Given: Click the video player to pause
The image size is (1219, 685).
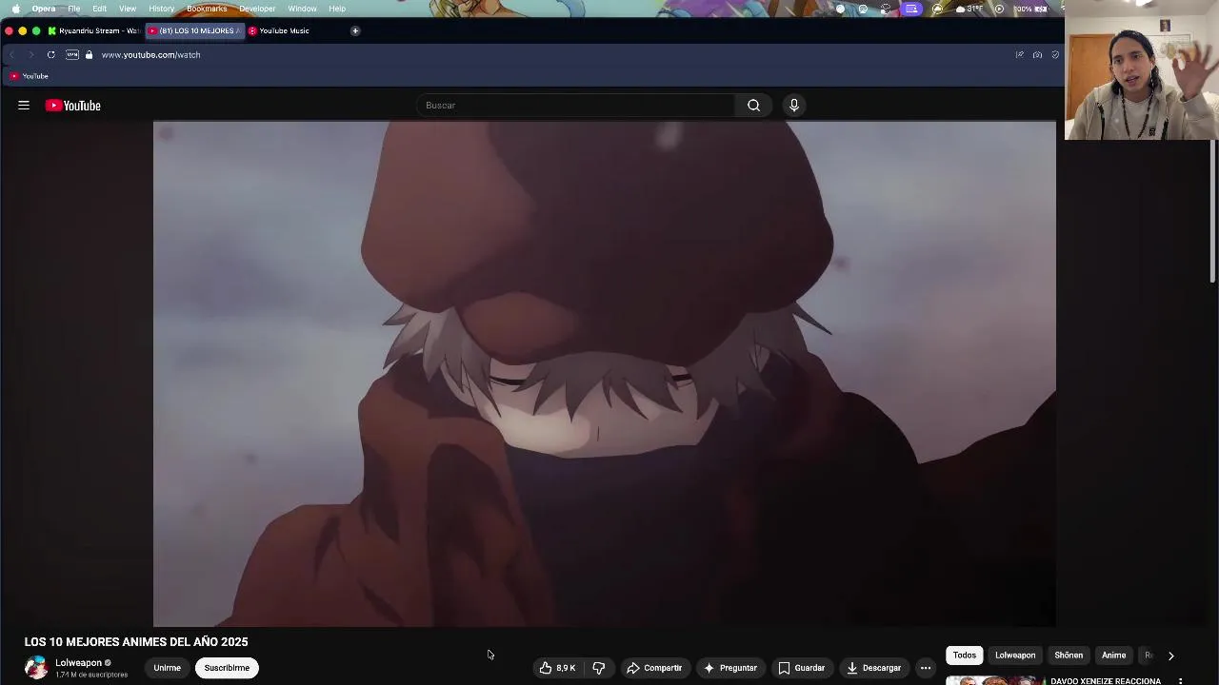Looking at the screenshot, I should pos(604,374).
